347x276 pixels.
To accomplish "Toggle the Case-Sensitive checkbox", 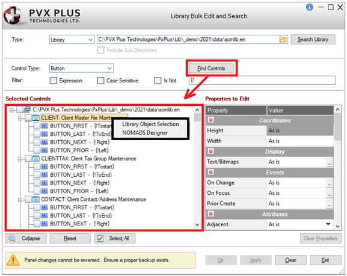I will 100,81.
